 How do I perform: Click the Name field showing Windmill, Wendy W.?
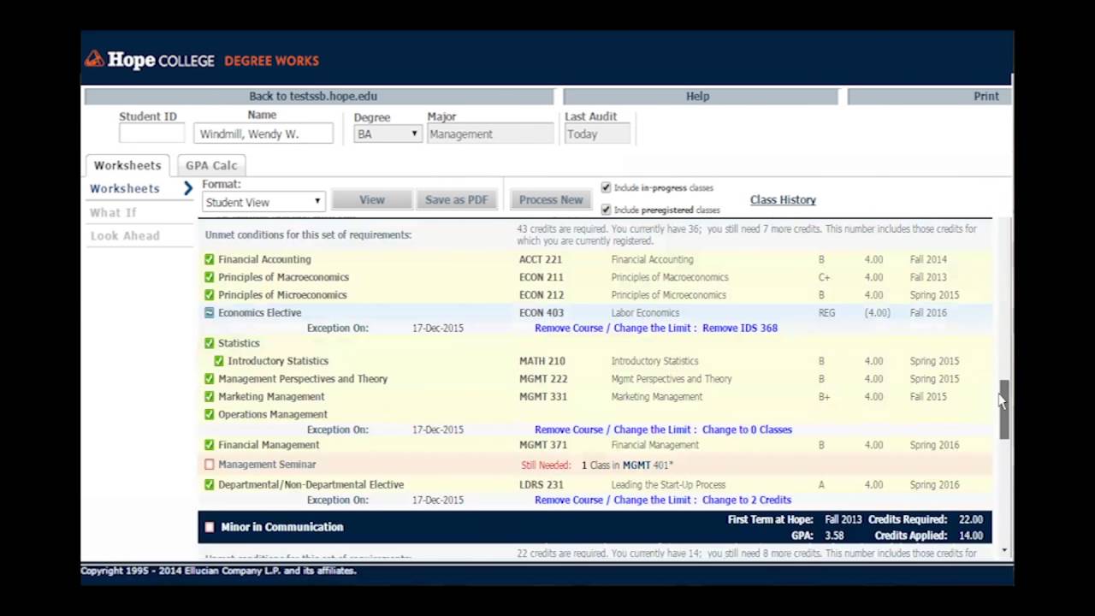263,133
